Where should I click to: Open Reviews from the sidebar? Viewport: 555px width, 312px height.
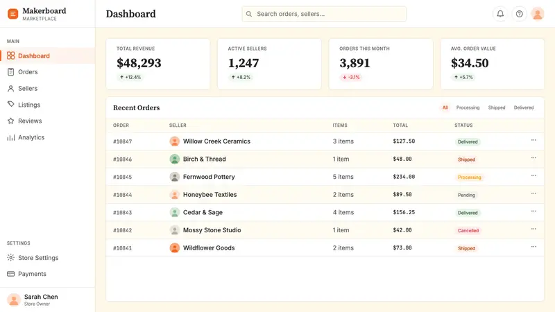47,121
